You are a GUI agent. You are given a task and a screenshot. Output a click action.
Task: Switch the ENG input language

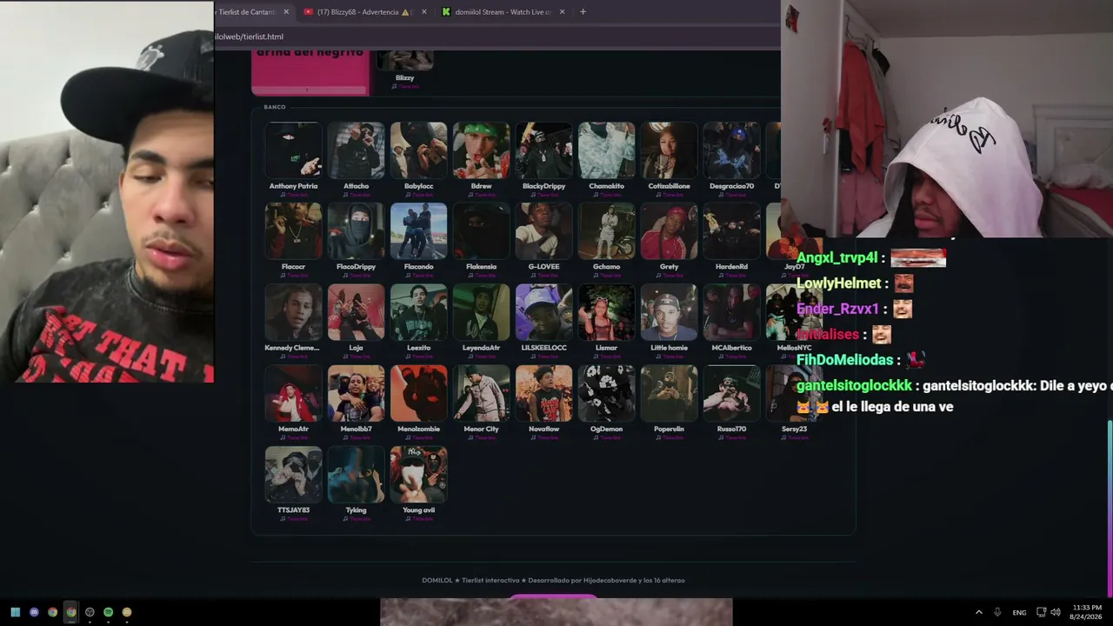pos(1019,612)
